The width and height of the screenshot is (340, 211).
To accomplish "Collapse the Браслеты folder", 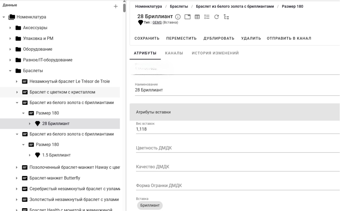I will [x=10, y=71].
